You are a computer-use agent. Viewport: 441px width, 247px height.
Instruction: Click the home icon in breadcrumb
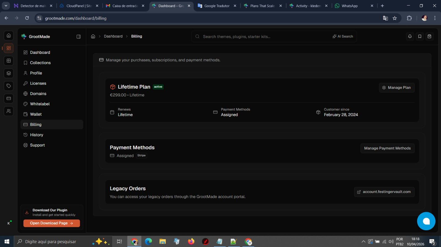coord(93,36)
